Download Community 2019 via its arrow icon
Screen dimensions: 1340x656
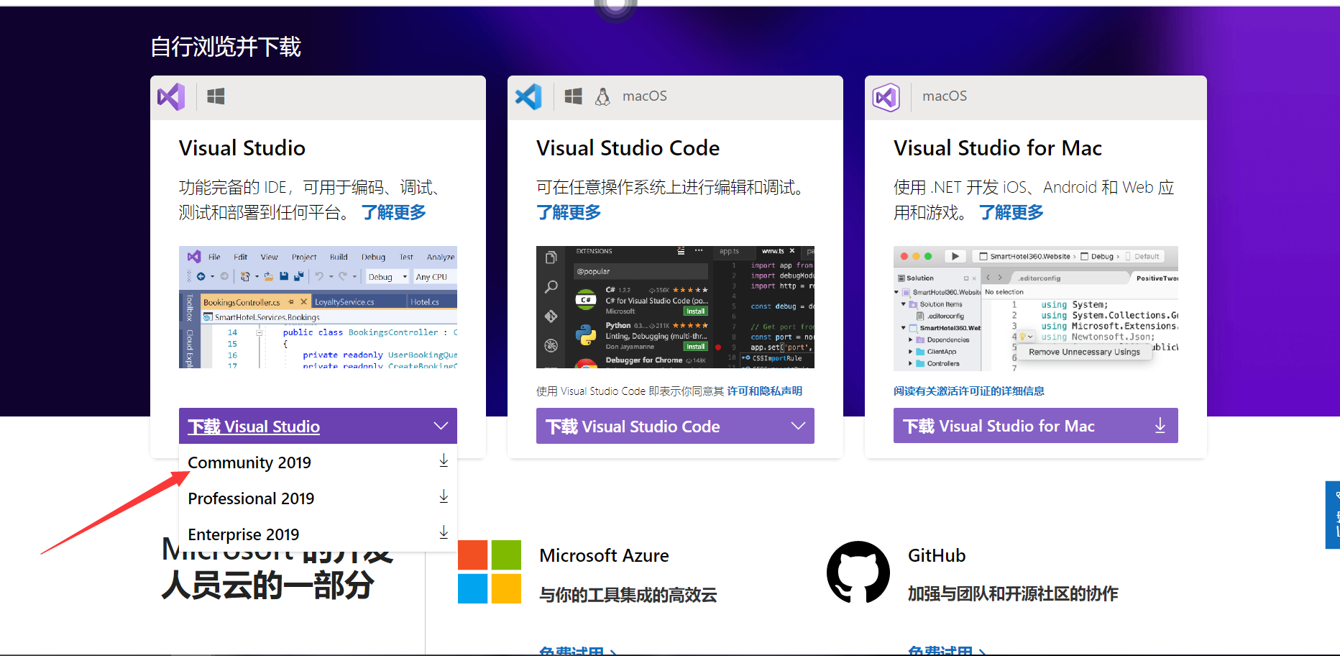click(x=444, y=461)
